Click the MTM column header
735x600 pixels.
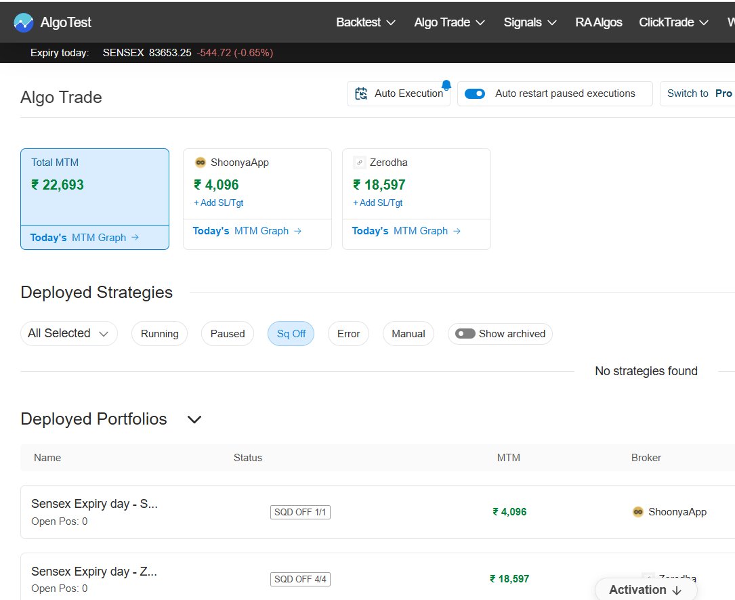click(509, 458)
